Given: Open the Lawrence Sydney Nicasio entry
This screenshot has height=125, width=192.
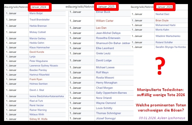Looking at the screenshot, I should (x=44, y=66).
